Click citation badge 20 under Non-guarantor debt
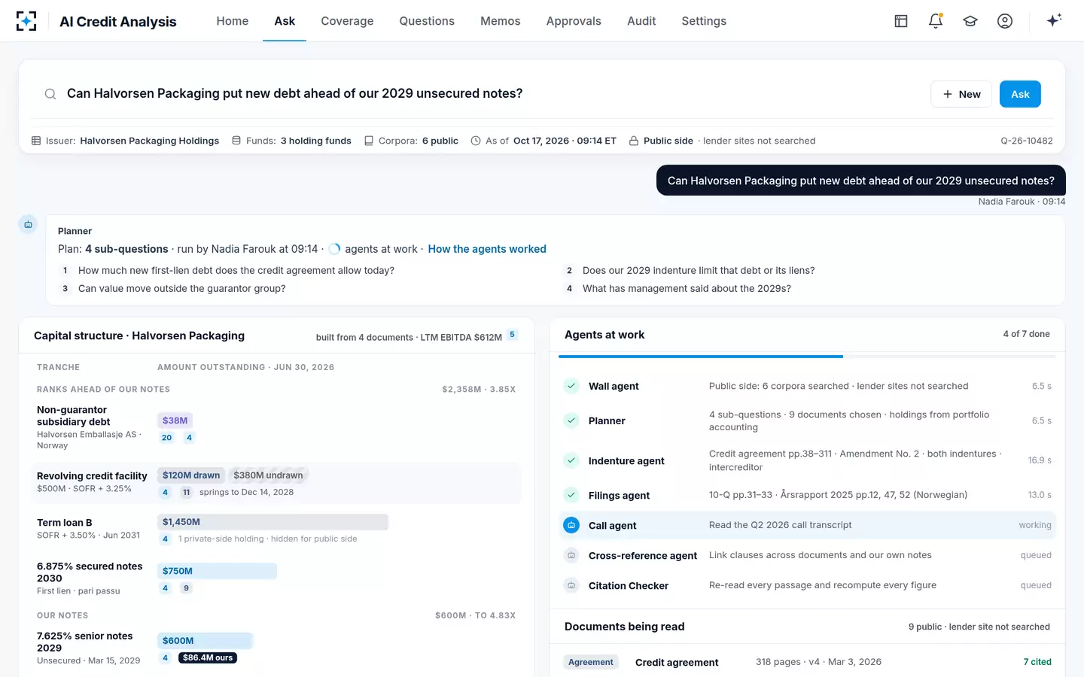1084x677 pixels. (x=166, y=438)
